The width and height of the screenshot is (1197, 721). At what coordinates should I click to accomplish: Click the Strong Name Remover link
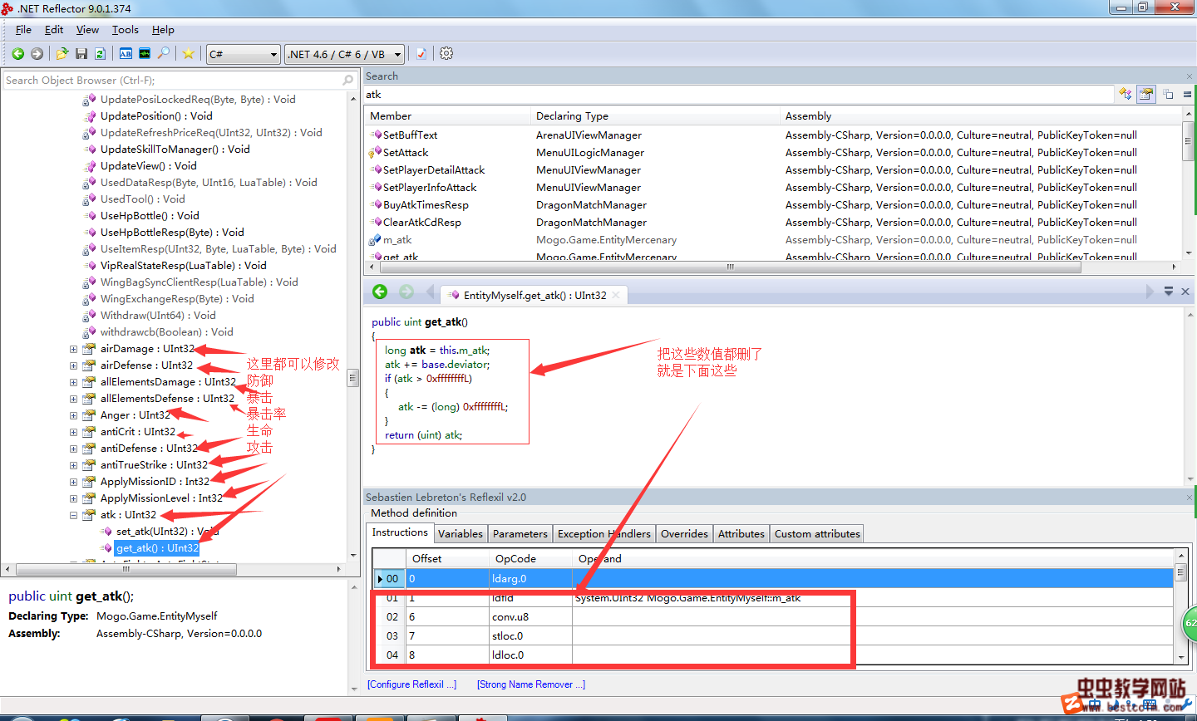(x=531, y=684)
